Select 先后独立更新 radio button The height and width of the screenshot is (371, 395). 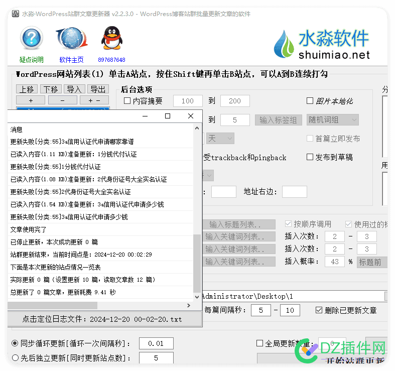15,357
